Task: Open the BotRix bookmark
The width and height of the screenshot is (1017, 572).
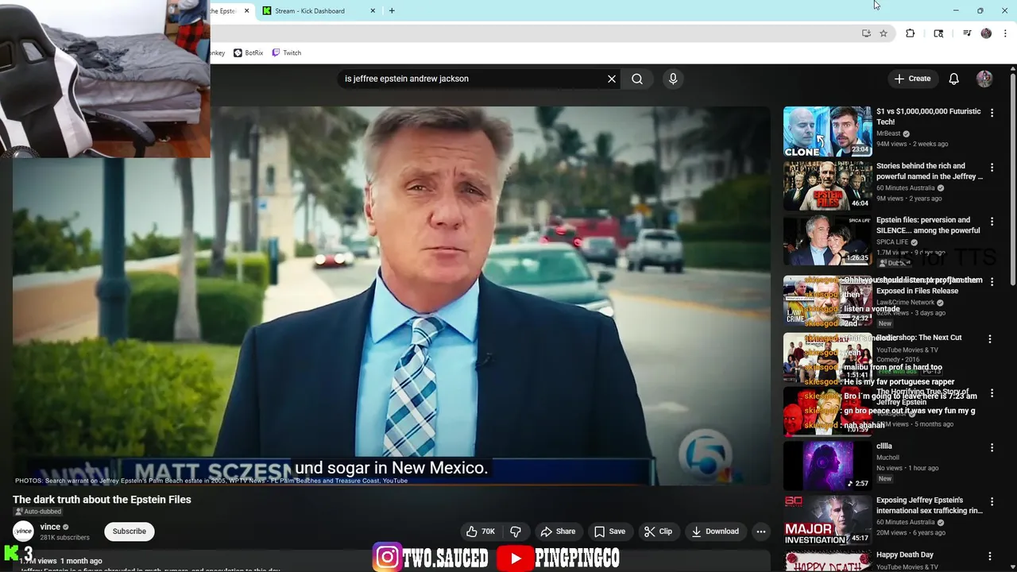Action: point(248,53)
